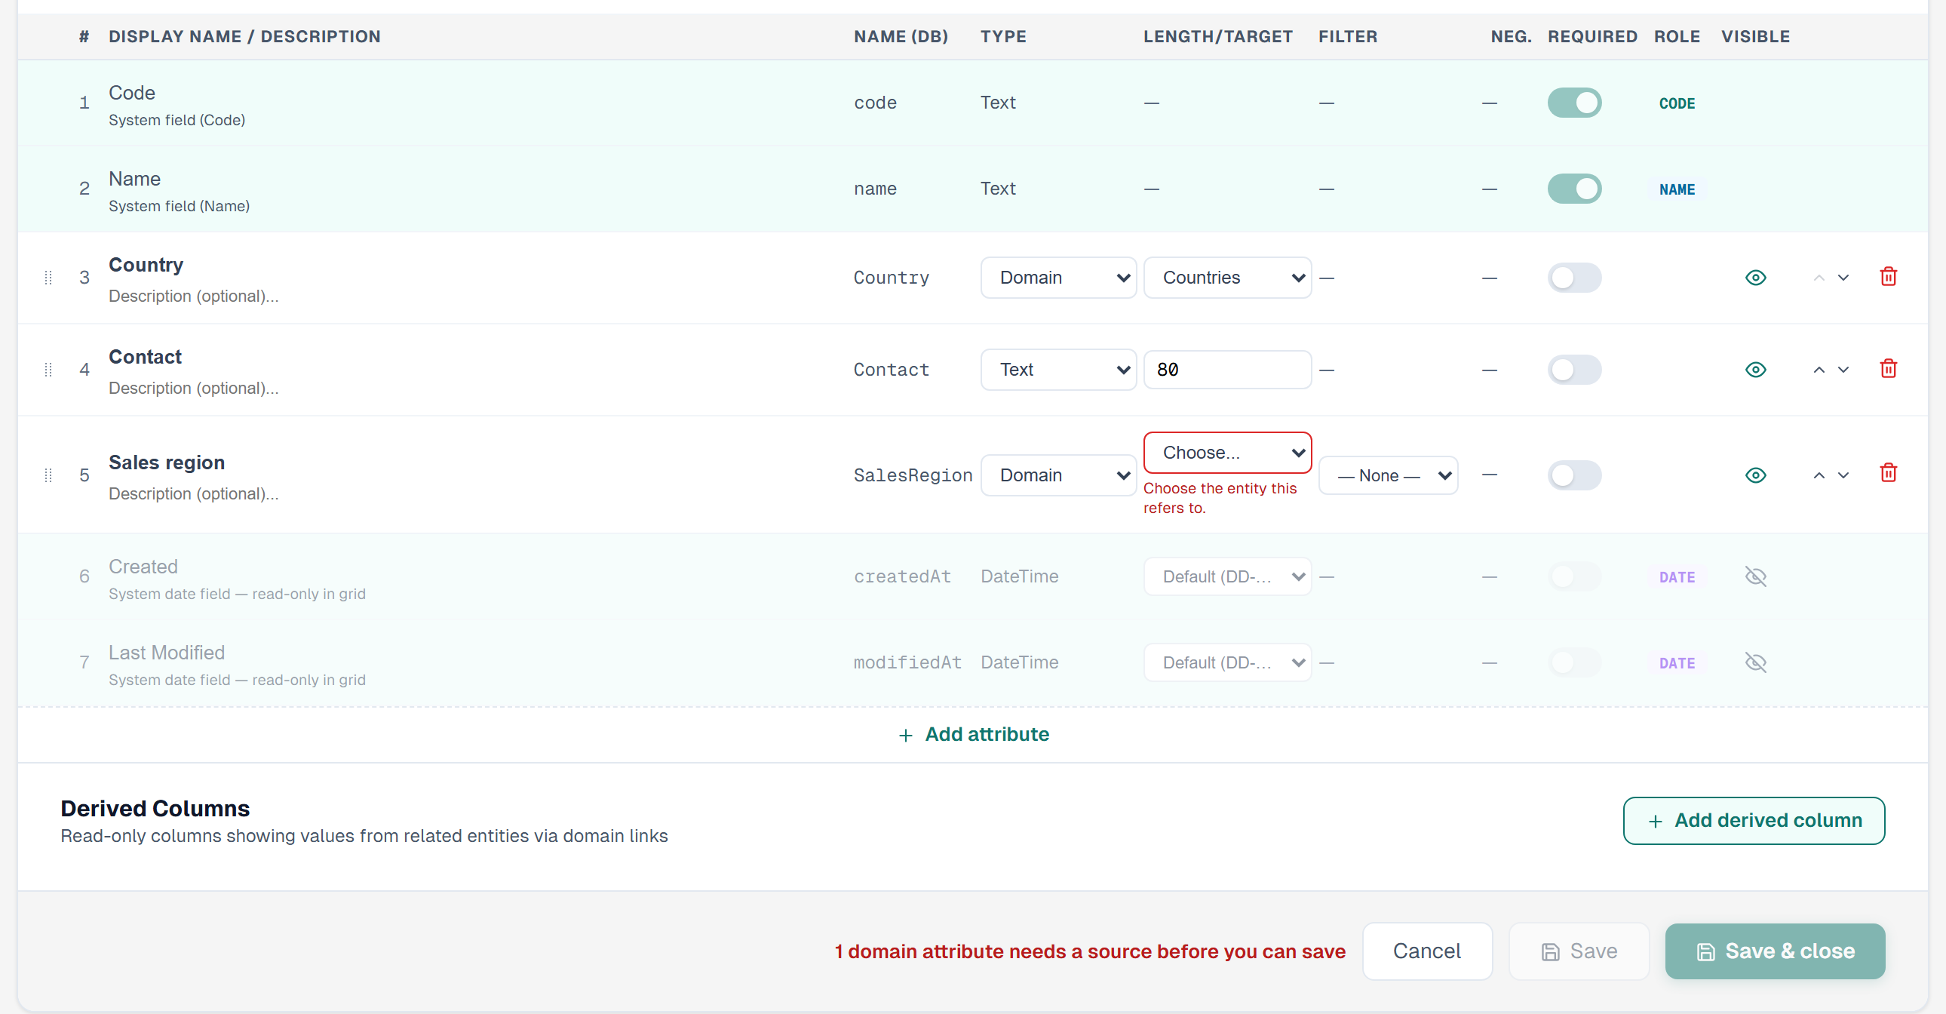Enable Required for Sales region
Image resolution: width=1946 pixels, height=1014 pixels.
(x=1574, y=475)
